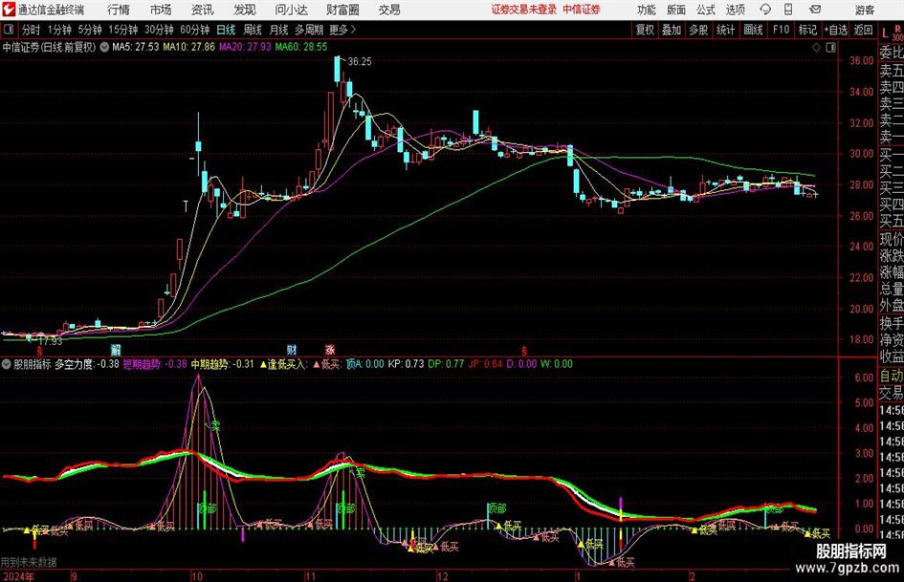Click the 中信证券(日线 前复权) chart title
Image resolution: width=904 pixels, height=582 pixels.
coord(49,47)
